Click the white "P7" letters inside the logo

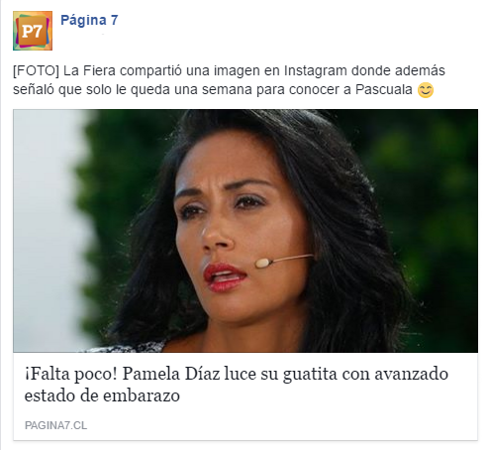pos(32,32)
